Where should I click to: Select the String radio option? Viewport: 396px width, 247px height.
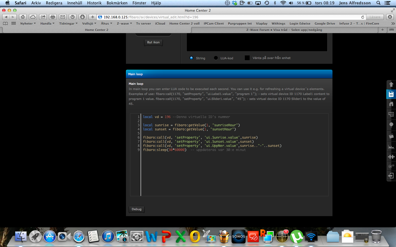(191, 58)
